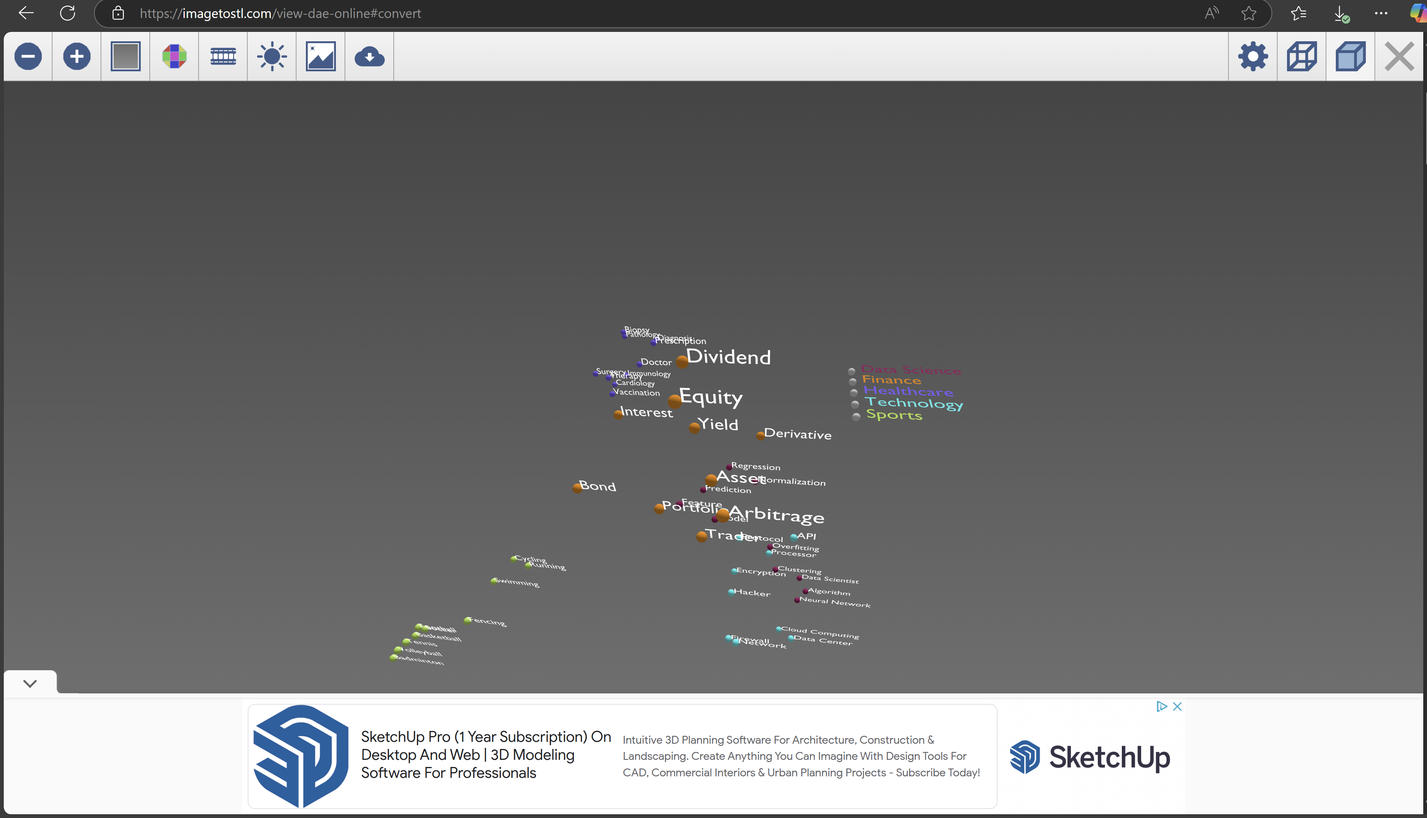Open the browser favorites list
The height and width of the screenshot is (818, 1427).
[x=1298, y=13]
